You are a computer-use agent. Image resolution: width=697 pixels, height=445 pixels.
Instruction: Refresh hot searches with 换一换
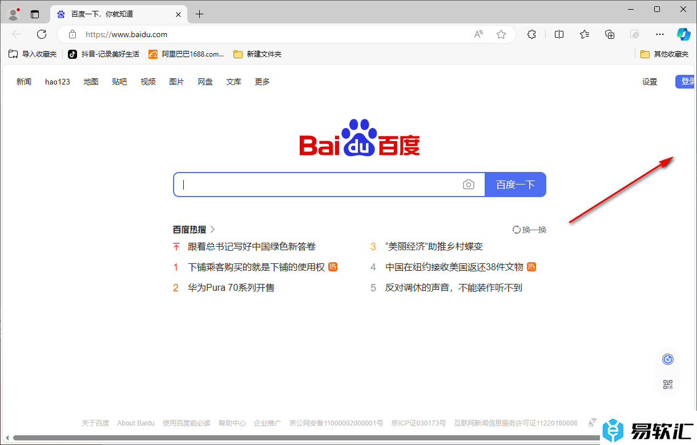click(529, 230)
